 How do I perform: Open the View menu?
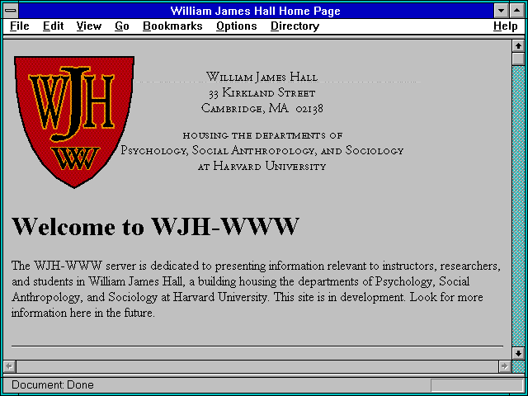coord(89,26)
